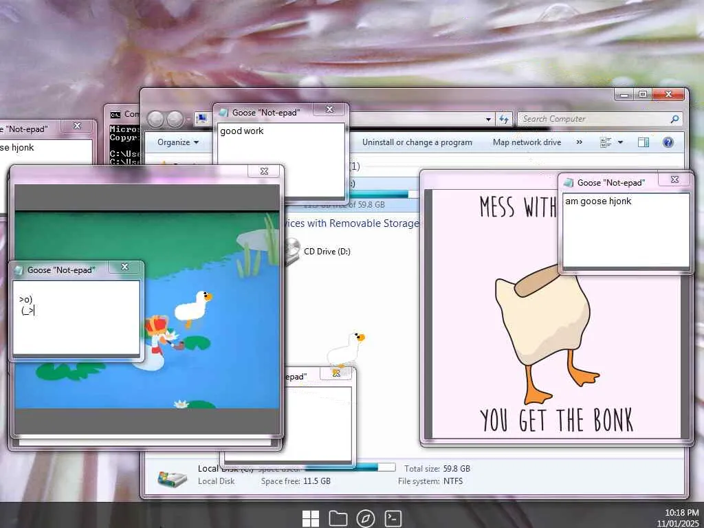704x528 pixels.
Task: Click the Forward arrow in Computer window
Action: coord(175,119)
